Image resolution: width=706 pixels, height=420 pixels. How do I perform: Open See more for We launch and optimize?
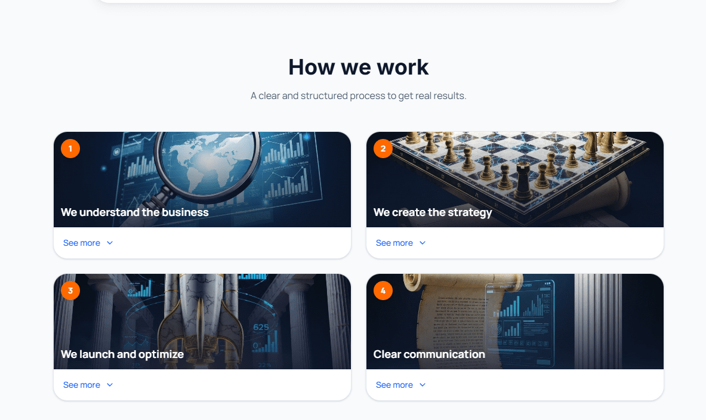pyautogui.click(x=82, y=385)
